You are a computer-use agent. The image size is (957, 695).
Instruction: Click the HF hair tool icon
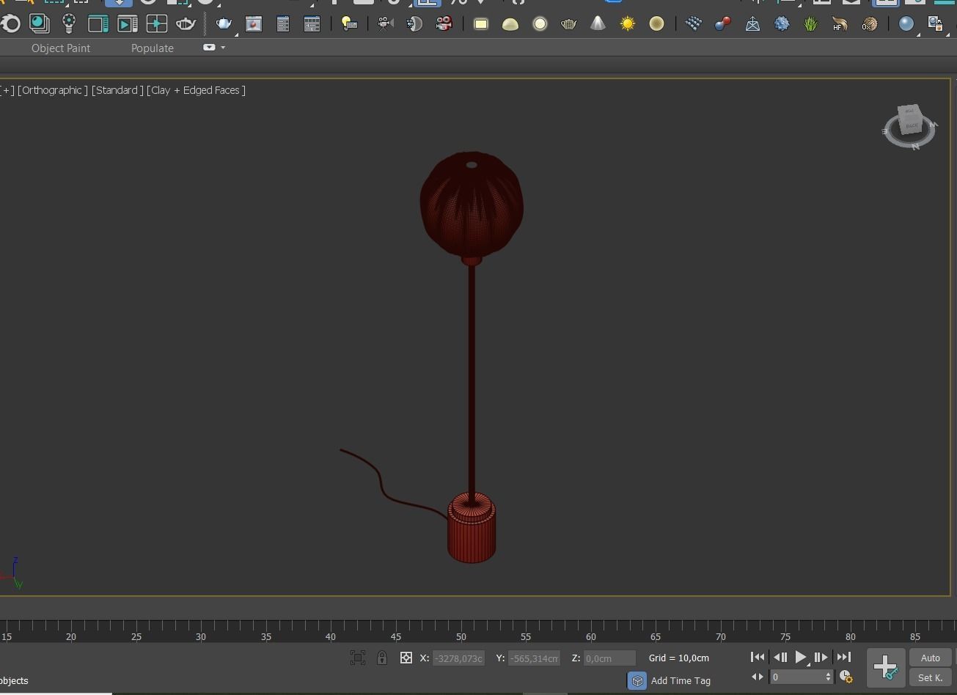(840, 24)
